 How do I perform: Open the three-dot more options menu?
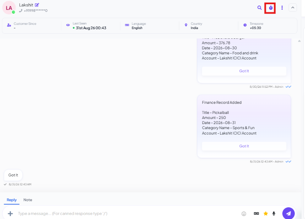[x=282, y=8]
